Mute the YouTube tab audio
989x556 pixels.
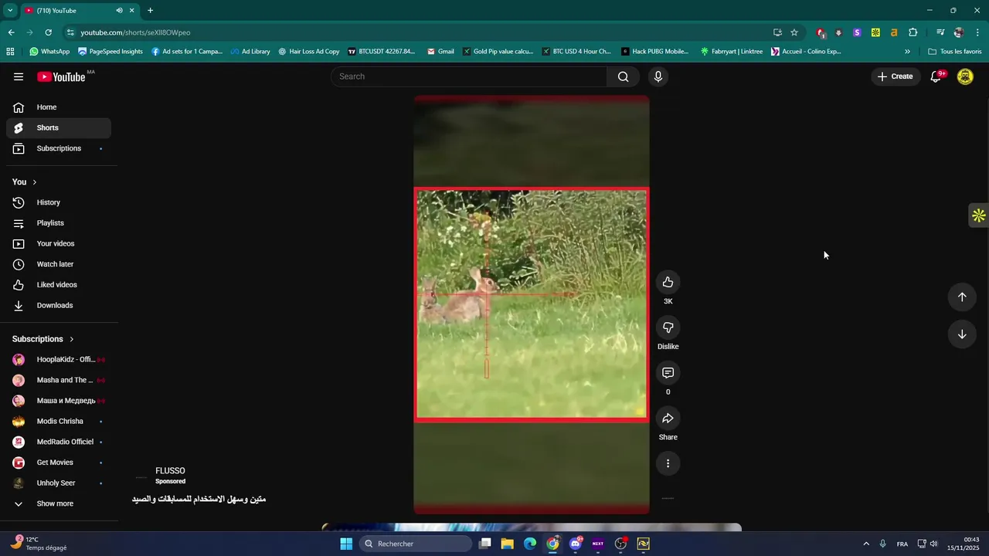[119, 11]
